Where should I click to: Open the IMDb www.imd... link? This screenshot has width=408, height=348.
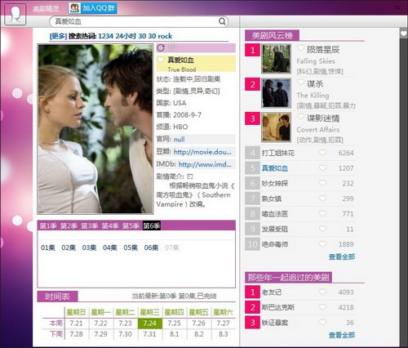click(205, 164)
